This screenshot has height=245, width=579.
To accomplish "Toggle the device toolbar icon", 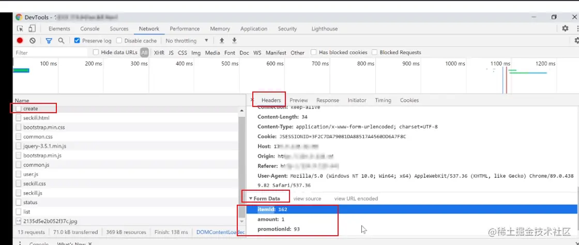I will click(32, 28).
